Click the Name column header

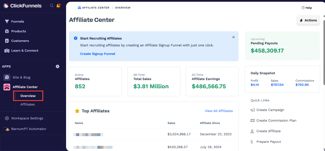tap(79, 123)
